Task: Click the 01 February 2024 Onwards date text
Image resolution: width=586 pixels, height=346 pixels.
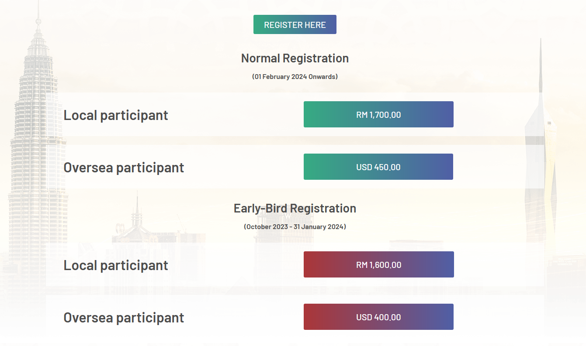Action: 295,76
